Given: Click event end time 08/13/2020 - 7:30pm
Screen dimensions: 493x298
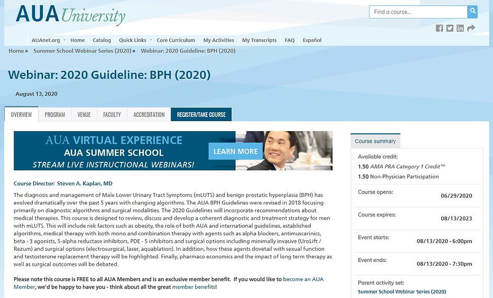Looking at the screenshot, I should pos(444,264).
